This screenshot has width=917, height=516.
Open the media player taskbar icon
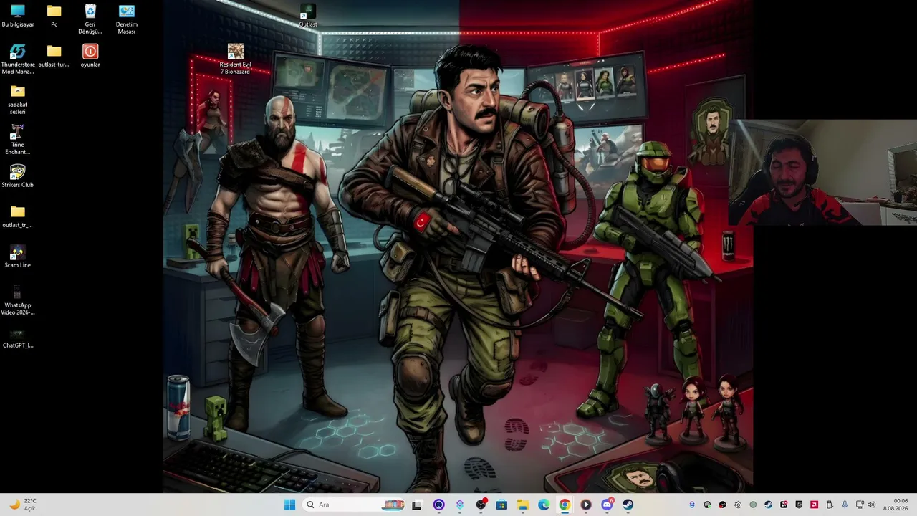coord(586,505)
